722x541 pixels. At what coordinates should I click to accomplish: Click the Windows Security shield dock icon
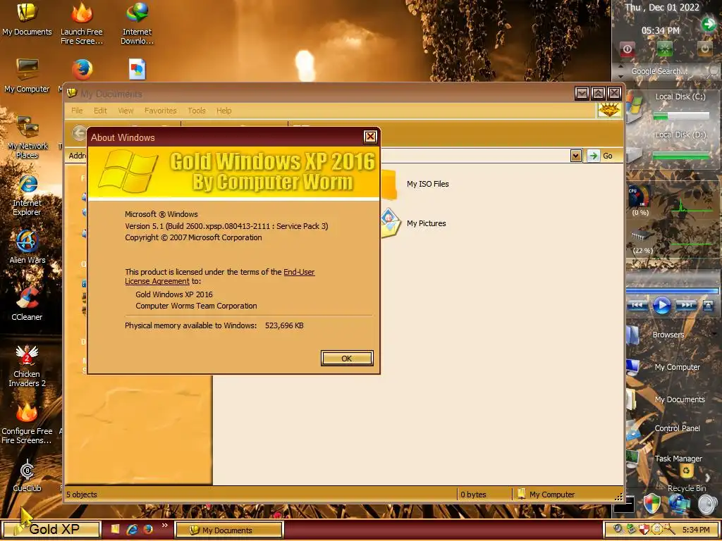tap(652, 504)
